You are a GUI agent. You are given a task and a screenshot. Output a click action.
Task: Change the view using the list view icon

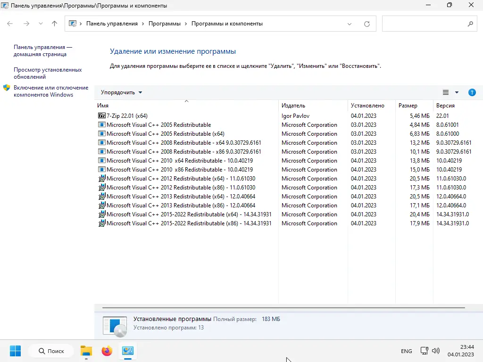click(x=446, y=92)
